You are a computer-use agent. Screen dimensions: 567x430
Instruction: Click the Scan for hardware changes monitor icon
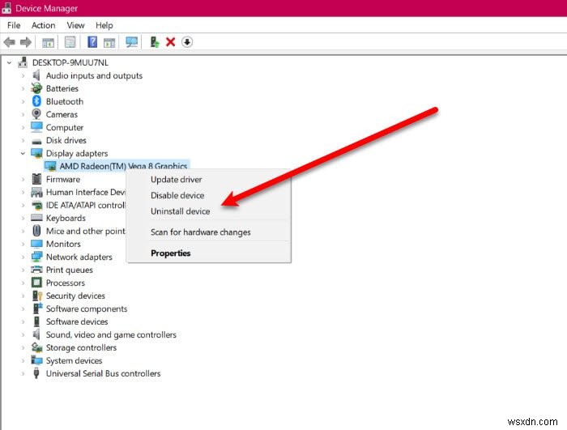[x=131, y=42]
